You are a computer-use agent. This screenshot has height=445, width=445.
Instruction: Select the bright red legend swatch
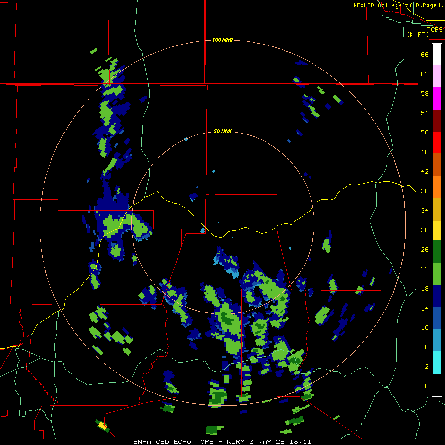[437, 142]
